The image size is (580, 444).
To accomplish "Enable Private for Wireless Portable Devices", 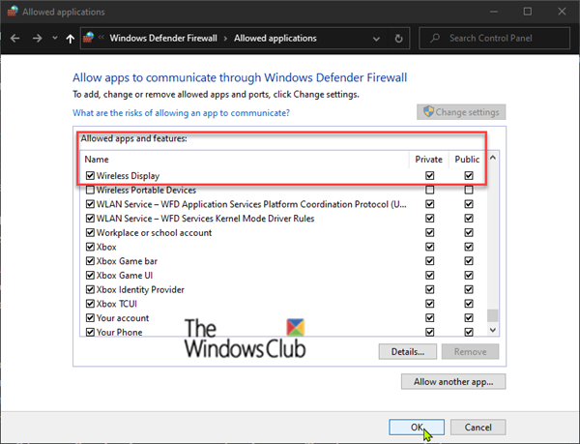I will click(429, 191).
